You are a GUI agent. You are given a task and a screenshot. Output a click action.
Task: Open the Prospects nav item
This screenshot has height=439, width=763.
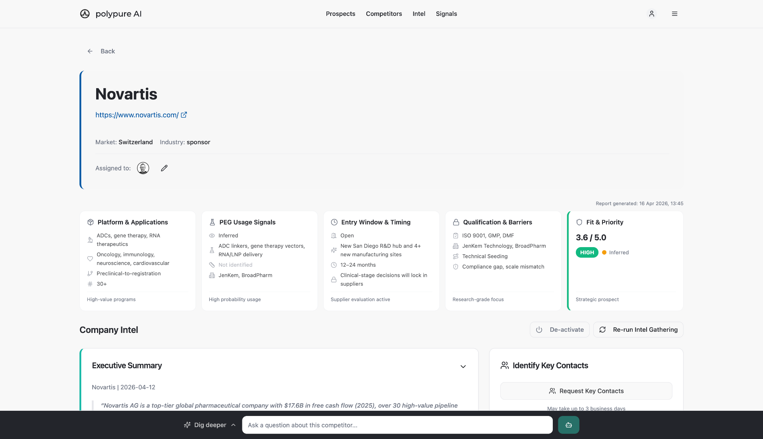click(341, 14)
